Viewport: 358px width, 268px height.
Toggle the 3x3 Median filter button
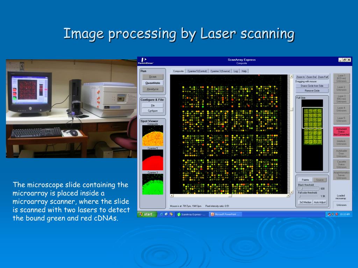pyautogui.click(x=305, y=202)
